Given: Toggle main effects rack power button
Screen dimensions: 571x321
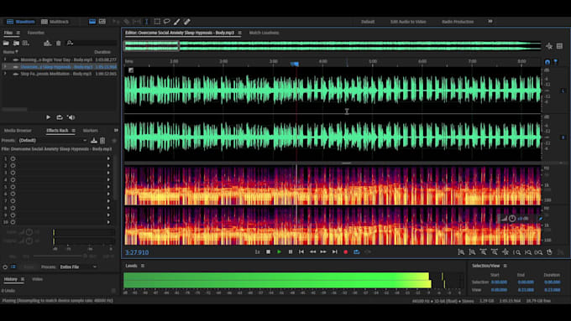Looking at the screenshot, I should click(x=5, y=267).
